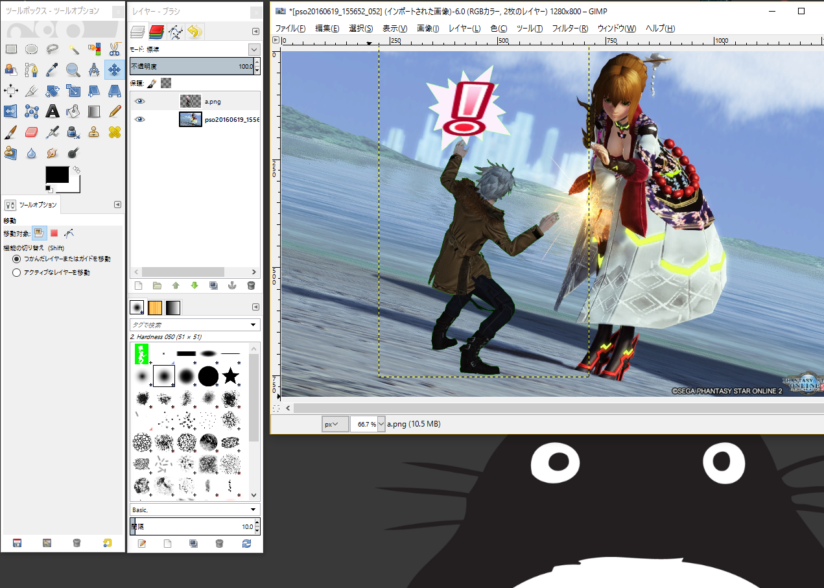Select the Eraser tool
This screenshot has height=588, width=824.
pyautogui.click(x=32, y=132)
